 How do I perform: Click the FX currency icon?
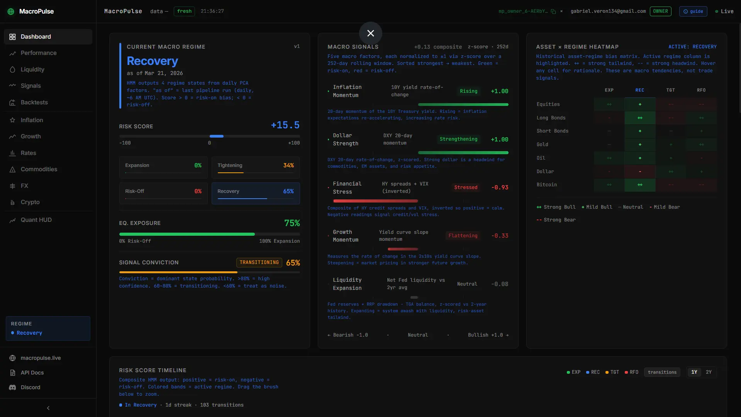[x=12, y=186]
